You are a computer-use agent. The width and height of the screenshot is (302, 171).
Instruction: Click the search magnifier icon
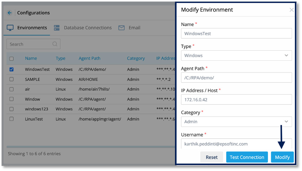55,44
